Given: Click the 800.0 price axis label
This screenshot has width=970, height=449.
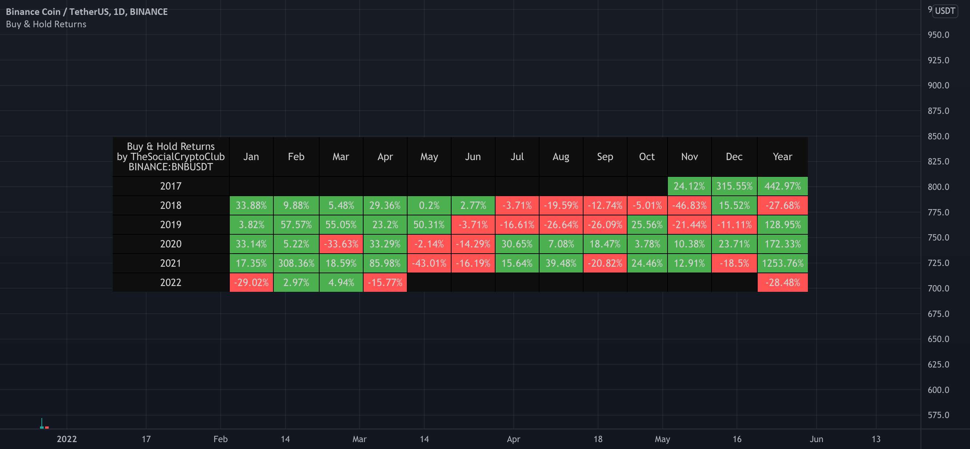Looking at the screenshot, I should click(938, 187).
